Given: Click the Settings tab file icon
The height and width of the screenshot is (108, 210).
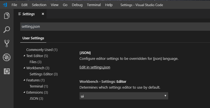Looking at the screenshot, I should pyautogui.click(x=20, y=14).
